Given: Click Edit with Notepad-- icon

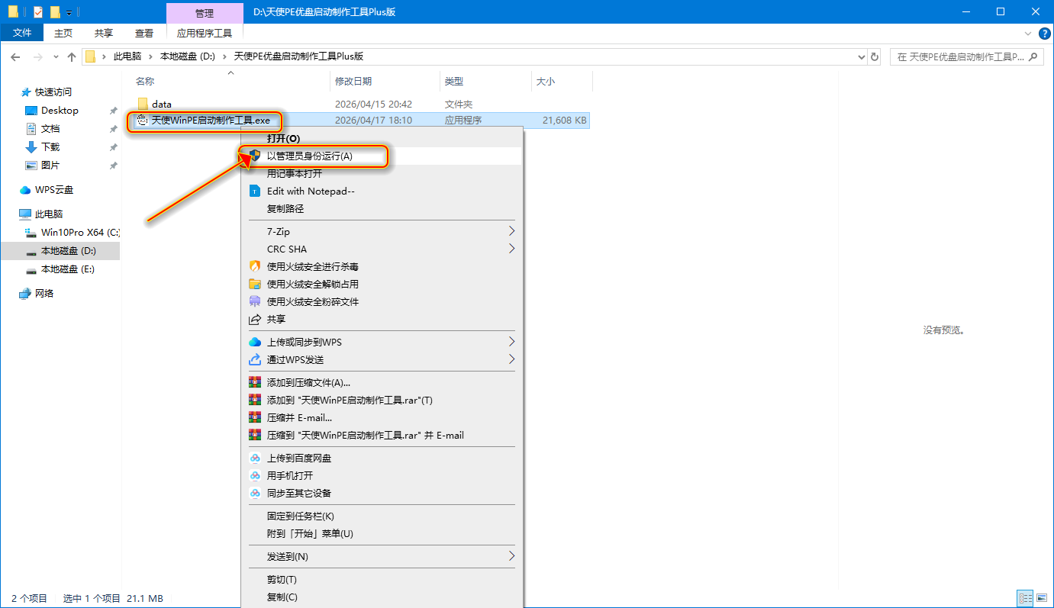Looking at the screenshot, I should 255,191.
